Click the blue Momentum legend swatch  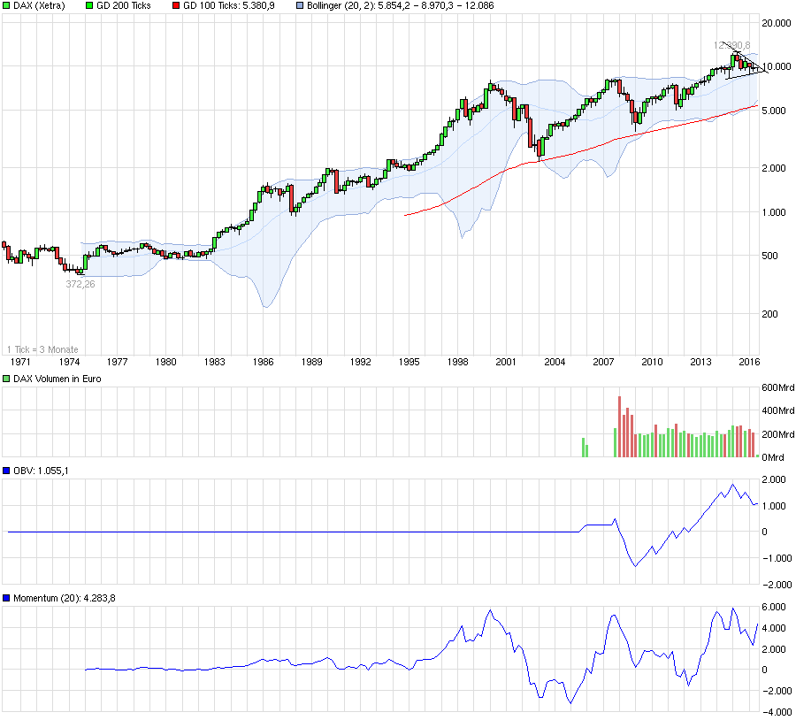[6, 598]
